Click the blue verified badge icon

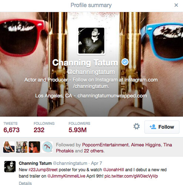pos(125,62)
